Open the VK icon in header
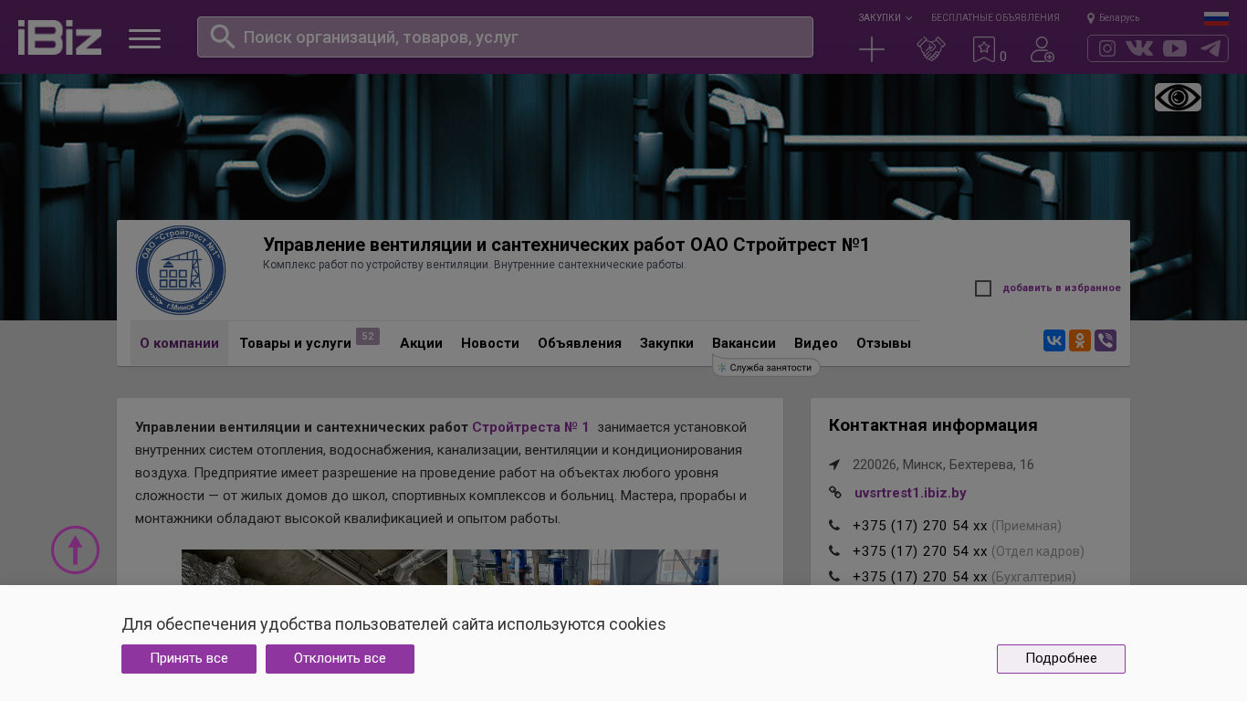The width and height of the screenshot is (1247, 701). tap(1139, 48)
